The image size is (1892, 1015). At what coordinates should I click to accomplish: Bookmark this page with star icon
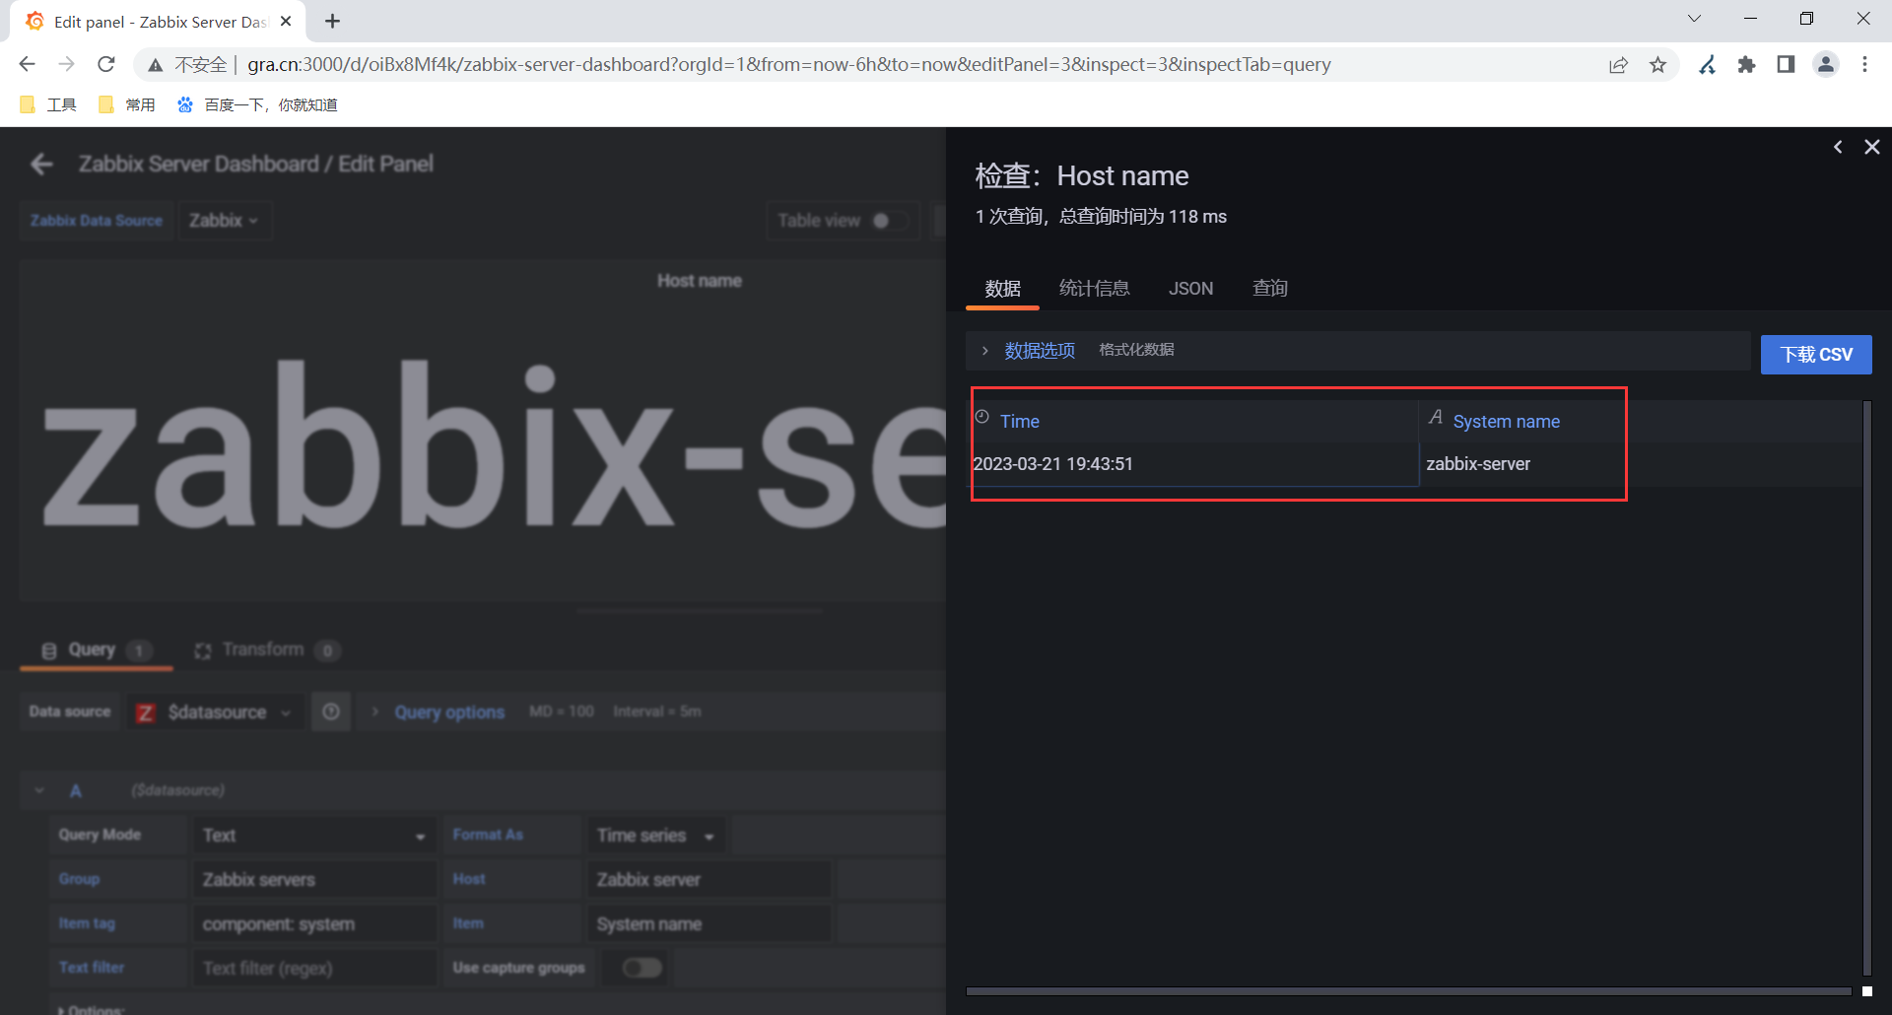[1657, 64]
